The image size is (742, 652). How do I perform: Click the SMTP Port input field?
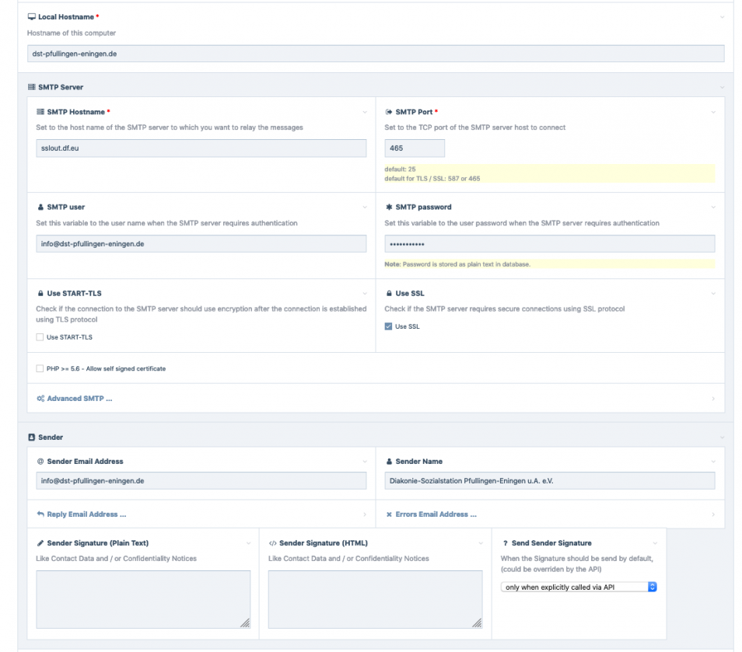tap(415, 148)
